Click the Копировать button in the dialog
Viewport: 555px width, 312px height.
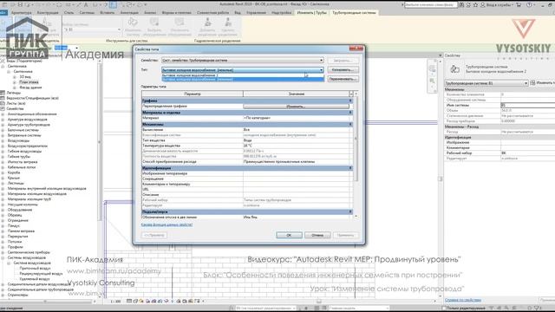(343, 69)
